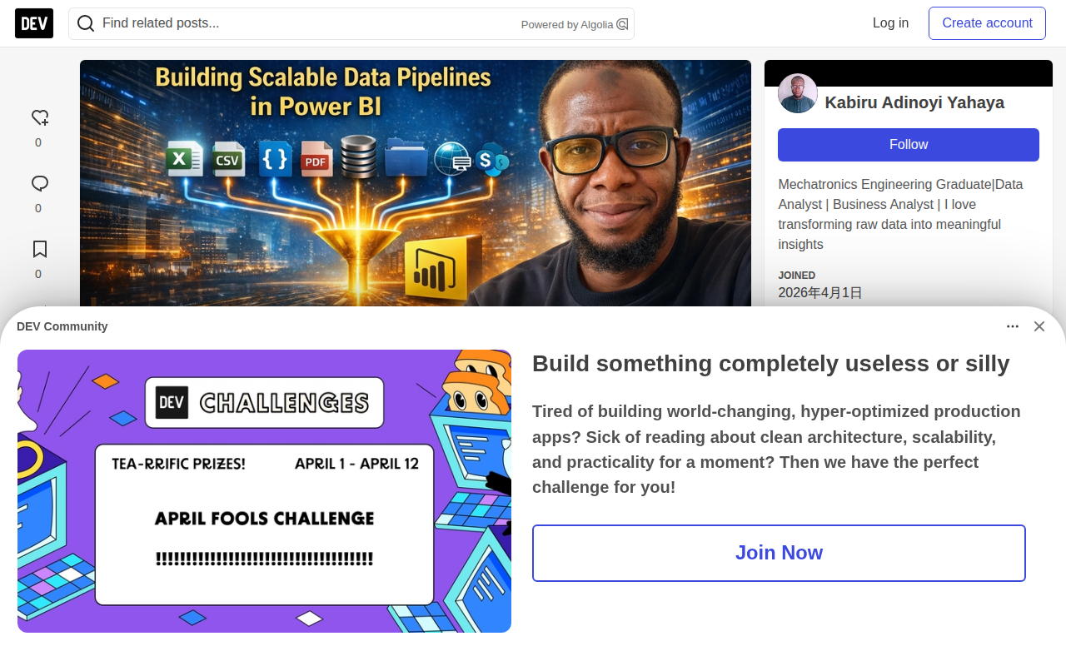Viewport: 1066px width, 666px height.
Task: Open comments via speech bubble icon
Action: pyautogui.click(x=39, y=184)
